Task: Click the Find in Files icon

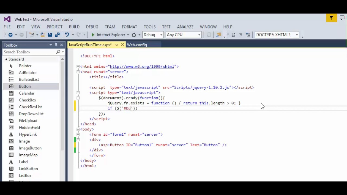Action: 219,35
